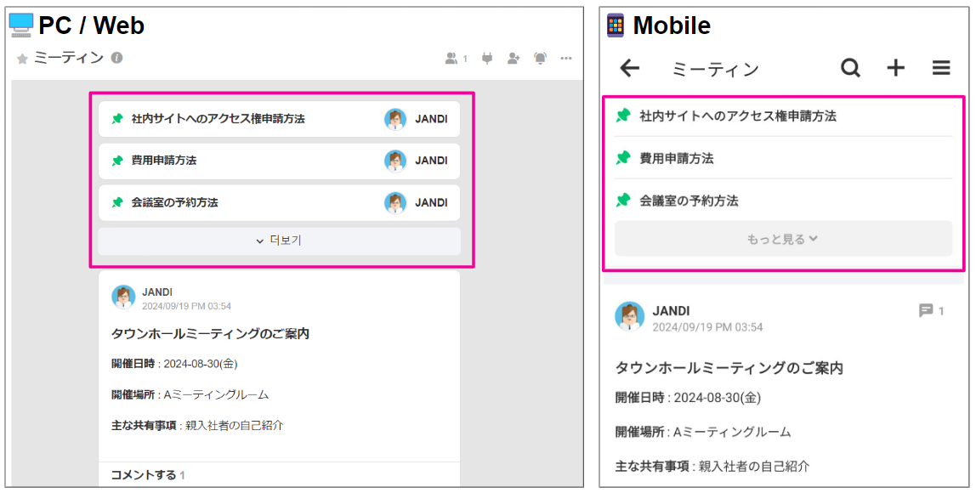Star the ミーティン topic in PC view

22,59
